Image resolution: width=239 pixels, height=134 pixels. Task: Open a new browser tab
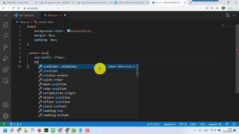tap(191, 3)
